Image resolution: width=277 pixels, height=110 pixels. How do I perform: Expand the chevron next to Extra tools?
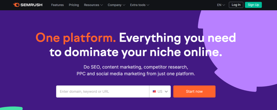click(x=147, y=5)
